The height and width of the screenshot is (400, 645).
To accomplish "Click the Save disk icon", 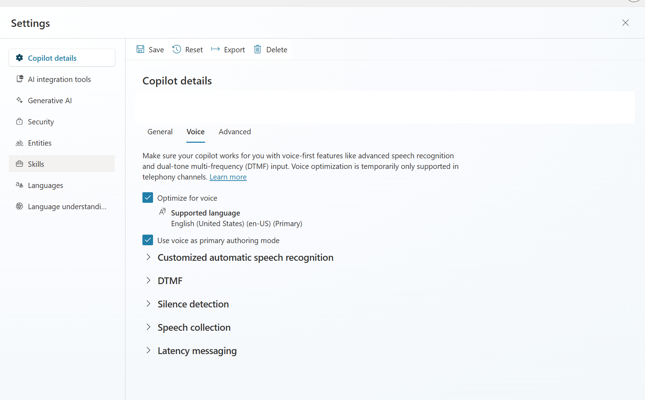I will click(140, 49).
